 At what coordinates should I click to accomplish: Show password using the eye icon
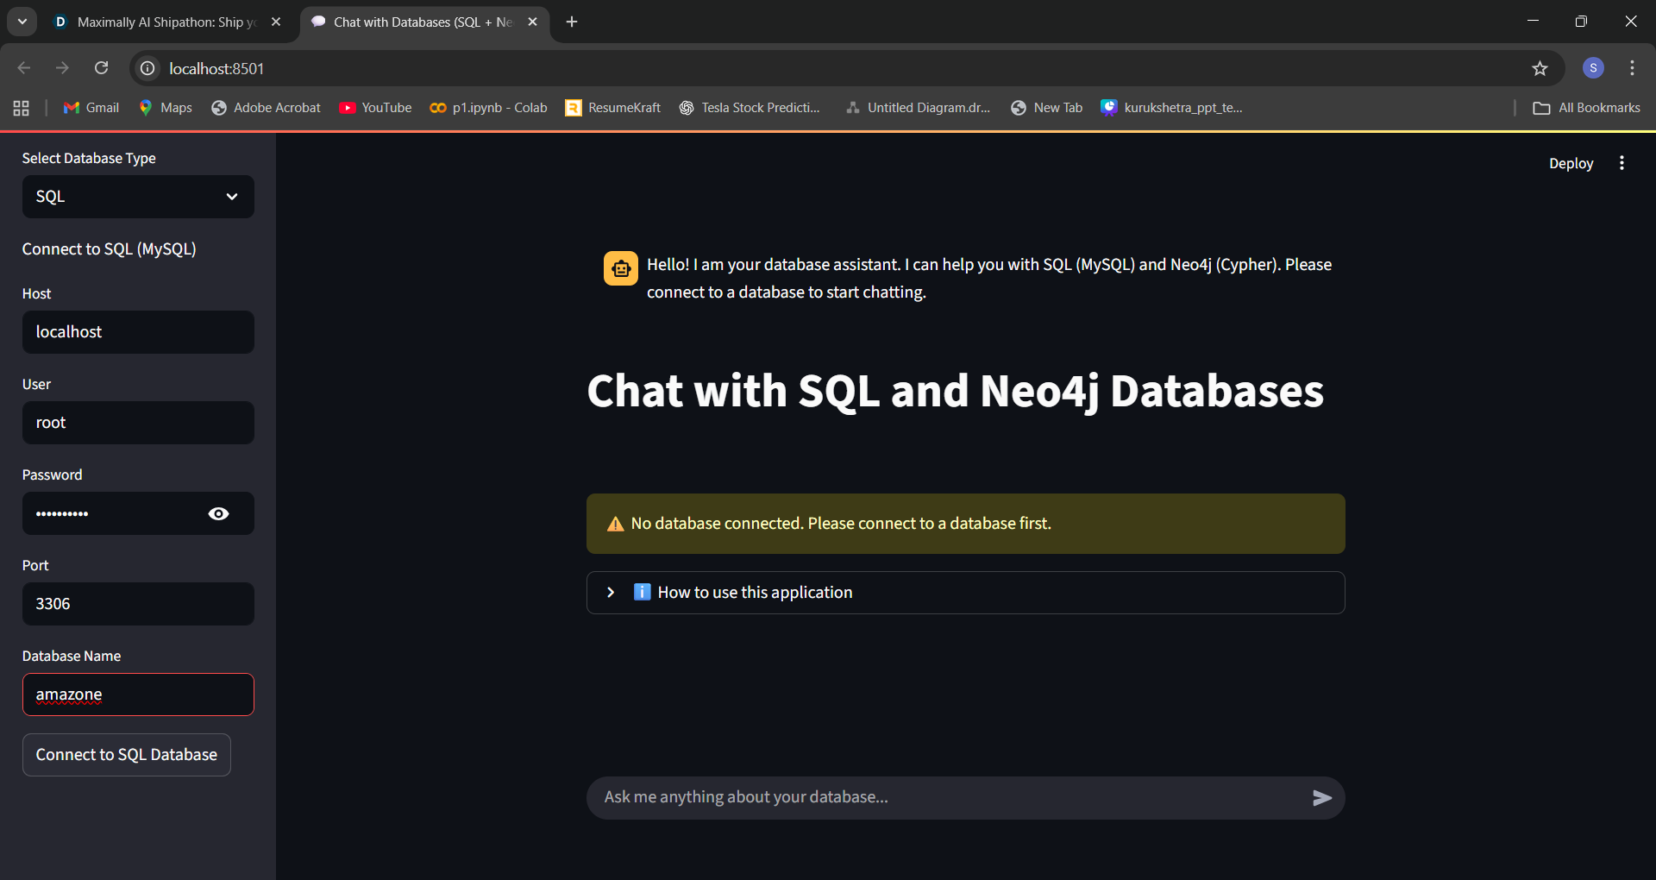click(x=219, y=514)
